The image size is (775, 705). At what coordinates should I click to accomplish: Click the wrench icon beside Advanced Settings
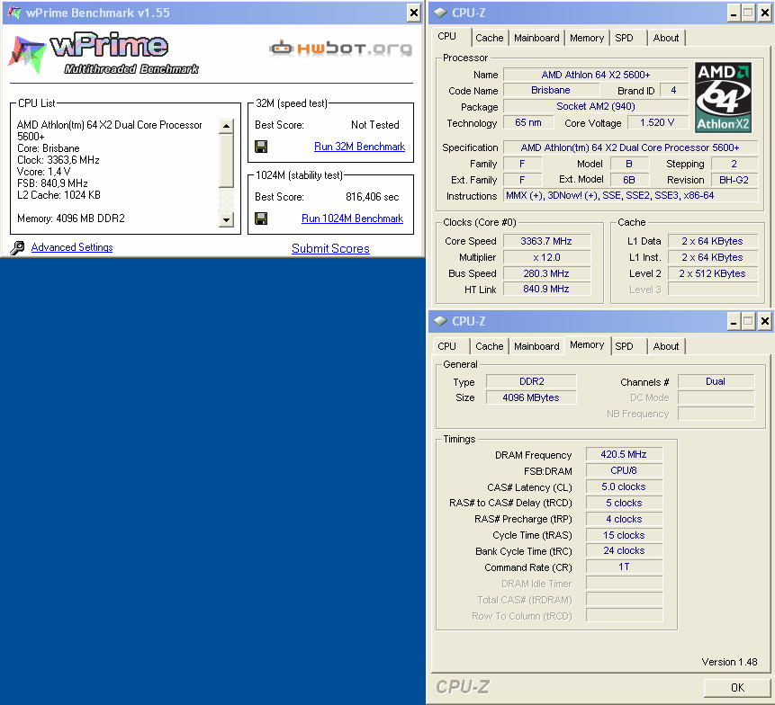[17, 247]
